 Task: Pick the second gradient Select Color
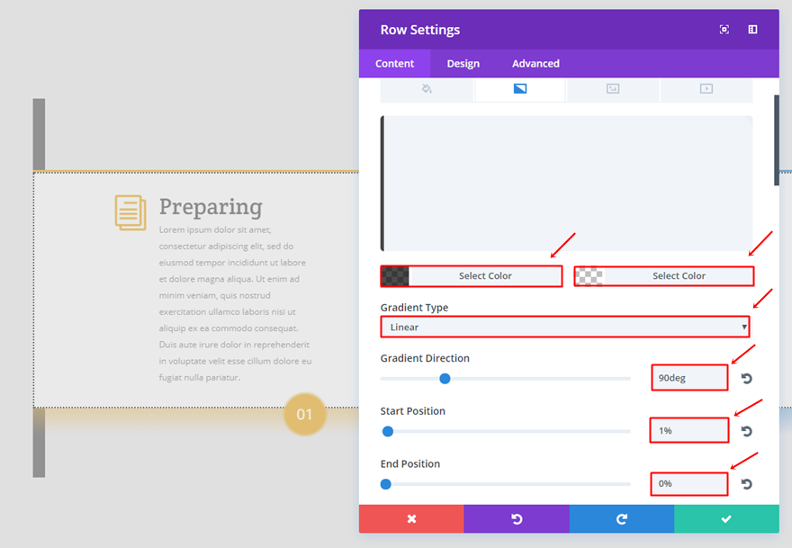click(x=679, y=276)
